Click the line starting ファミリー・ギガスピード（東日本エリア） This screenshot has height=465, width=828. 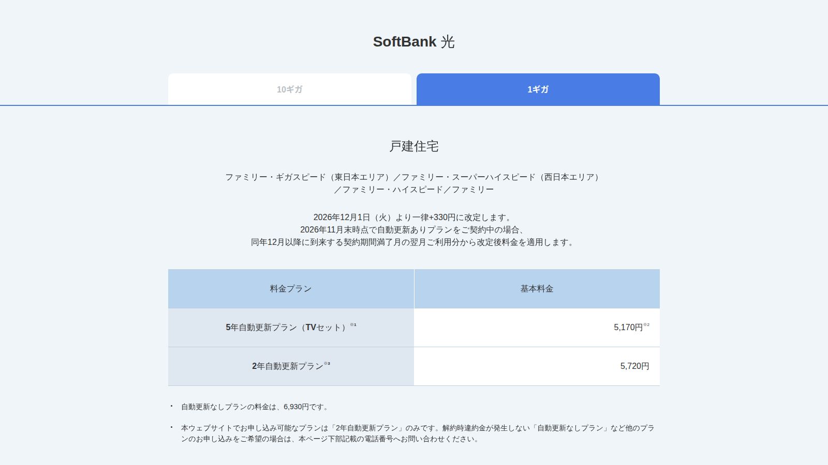click(x=414, y=177)
